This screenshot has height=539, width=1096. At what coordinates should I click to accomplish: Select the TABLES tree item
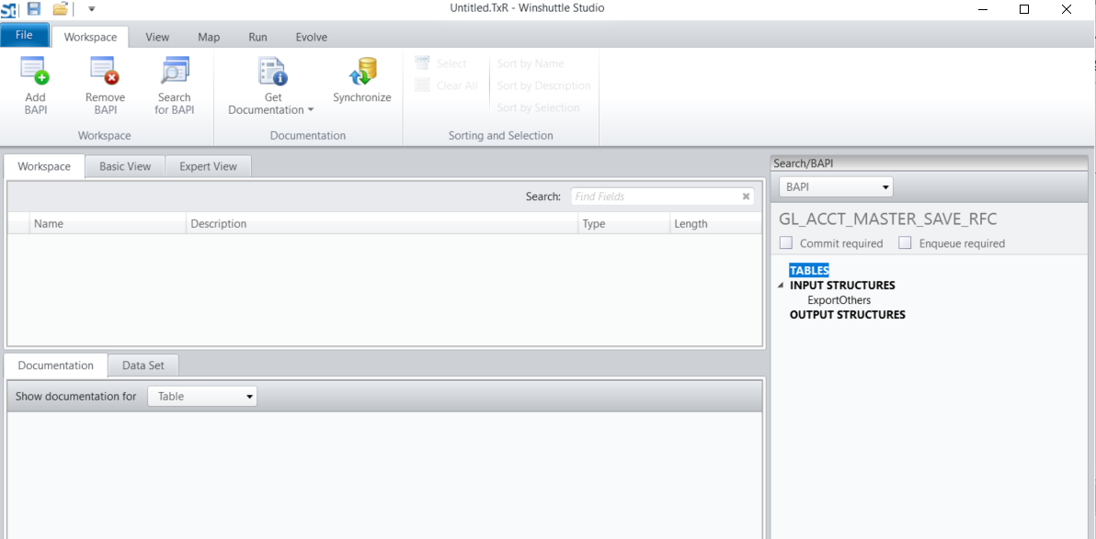809,270
